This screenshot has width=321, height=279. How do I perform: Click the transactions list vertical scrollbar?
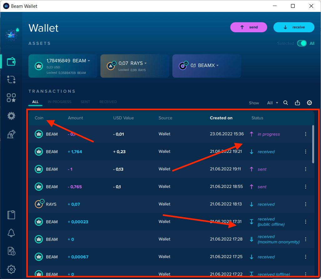click(313, 144)
